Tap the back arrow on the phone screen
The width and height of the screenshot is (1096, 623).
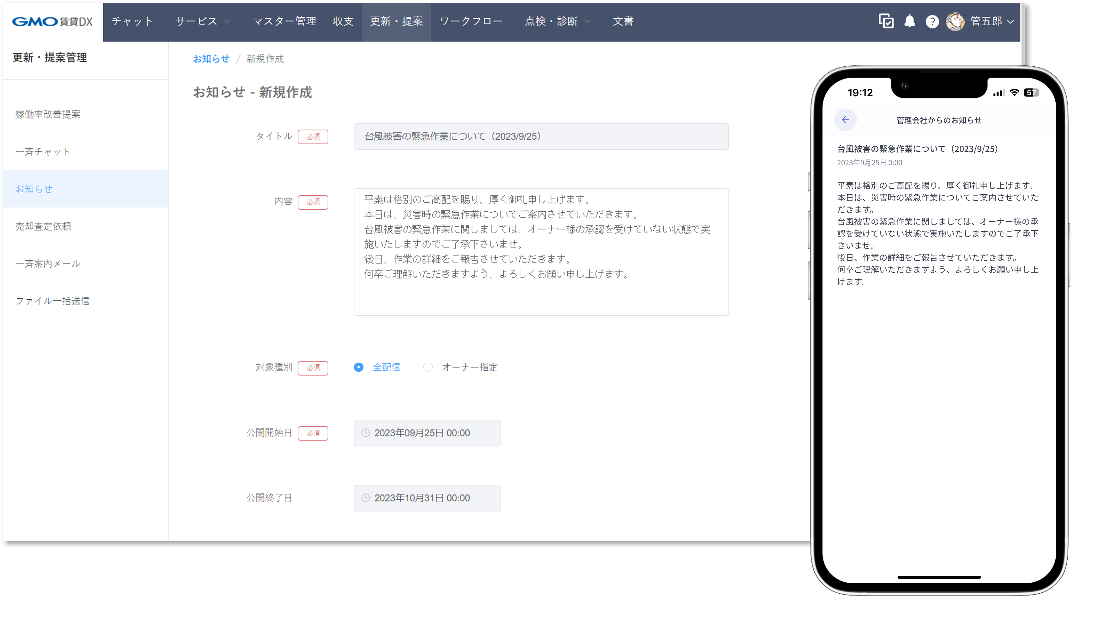pos(846,120)
